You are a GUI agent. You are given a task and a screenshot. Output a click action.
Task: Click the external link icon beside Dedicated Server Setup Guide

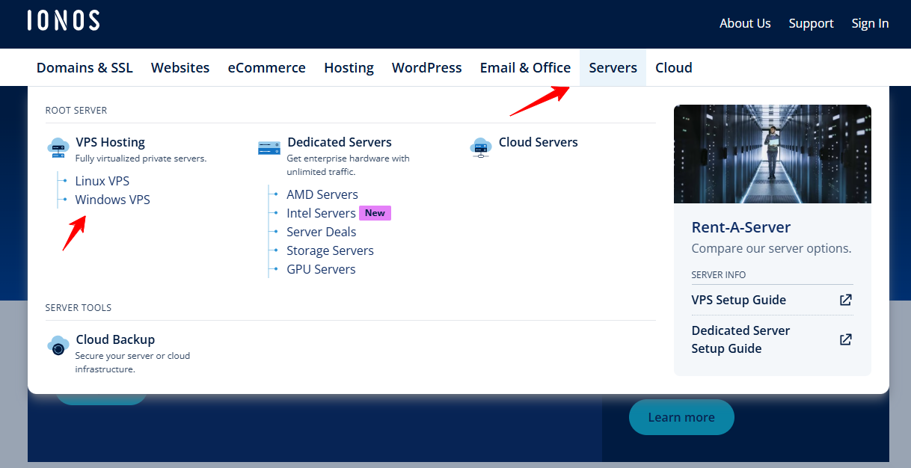(845, 339)
